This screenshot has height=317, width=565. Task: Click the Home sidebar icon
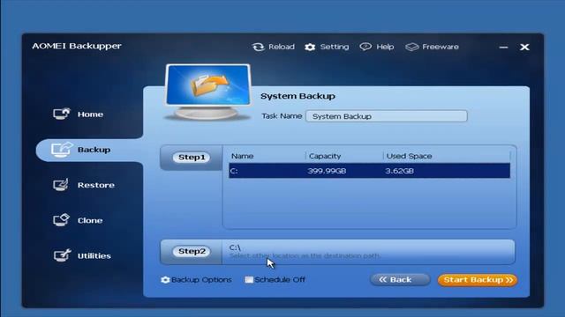coord(61,114)
